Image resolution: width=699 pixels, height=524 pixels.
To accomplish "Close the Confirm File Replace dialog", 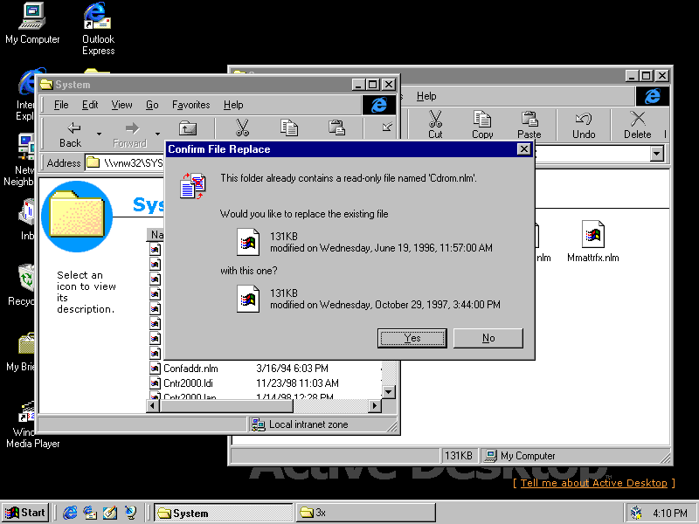I will [x=524, y=148].
